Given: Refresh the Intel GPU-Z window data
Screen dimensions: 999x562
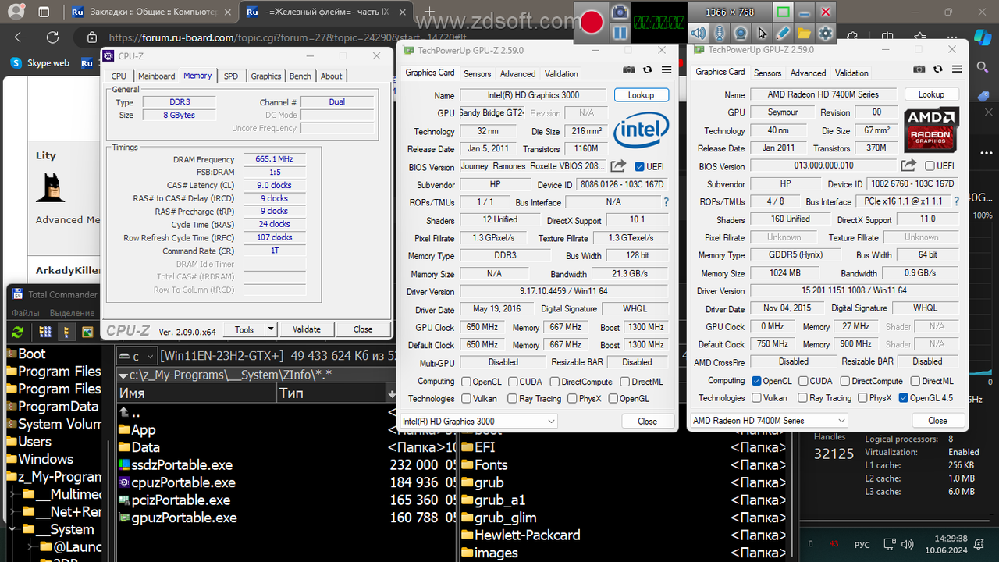Looking at the screenshot, I should (x=647, y=69).
